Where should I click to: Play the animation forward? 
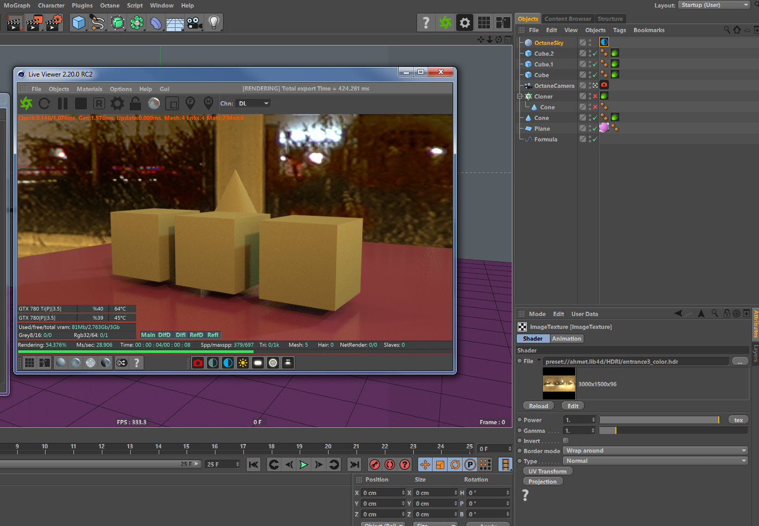click(303, 464)
